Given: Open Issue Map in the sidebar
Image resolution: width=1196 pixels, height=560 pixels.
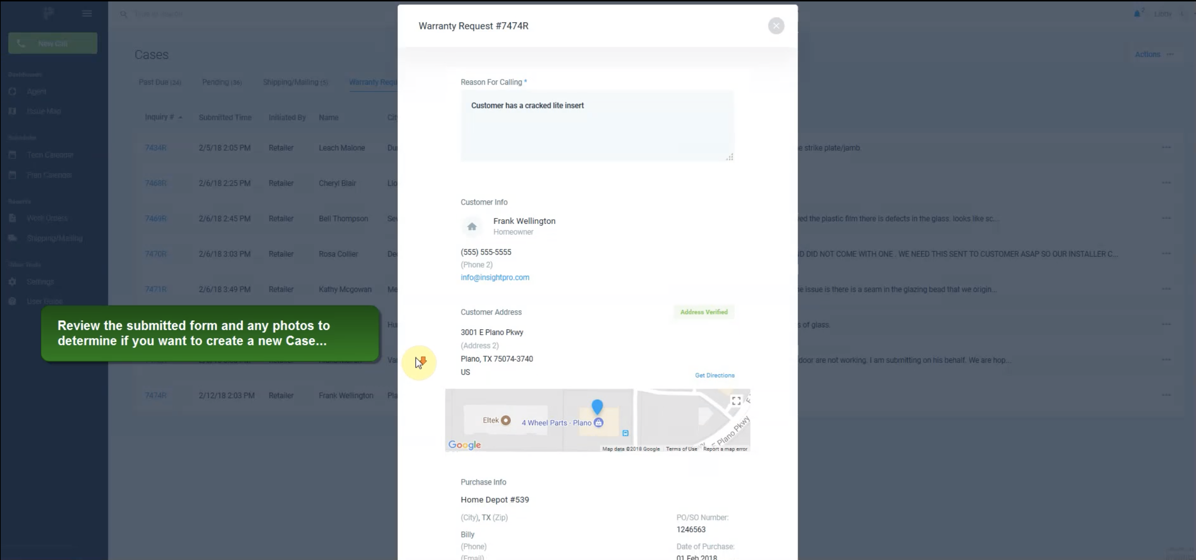Looking at the screenshot, I should pyautogui.click(x=43, y=112).
